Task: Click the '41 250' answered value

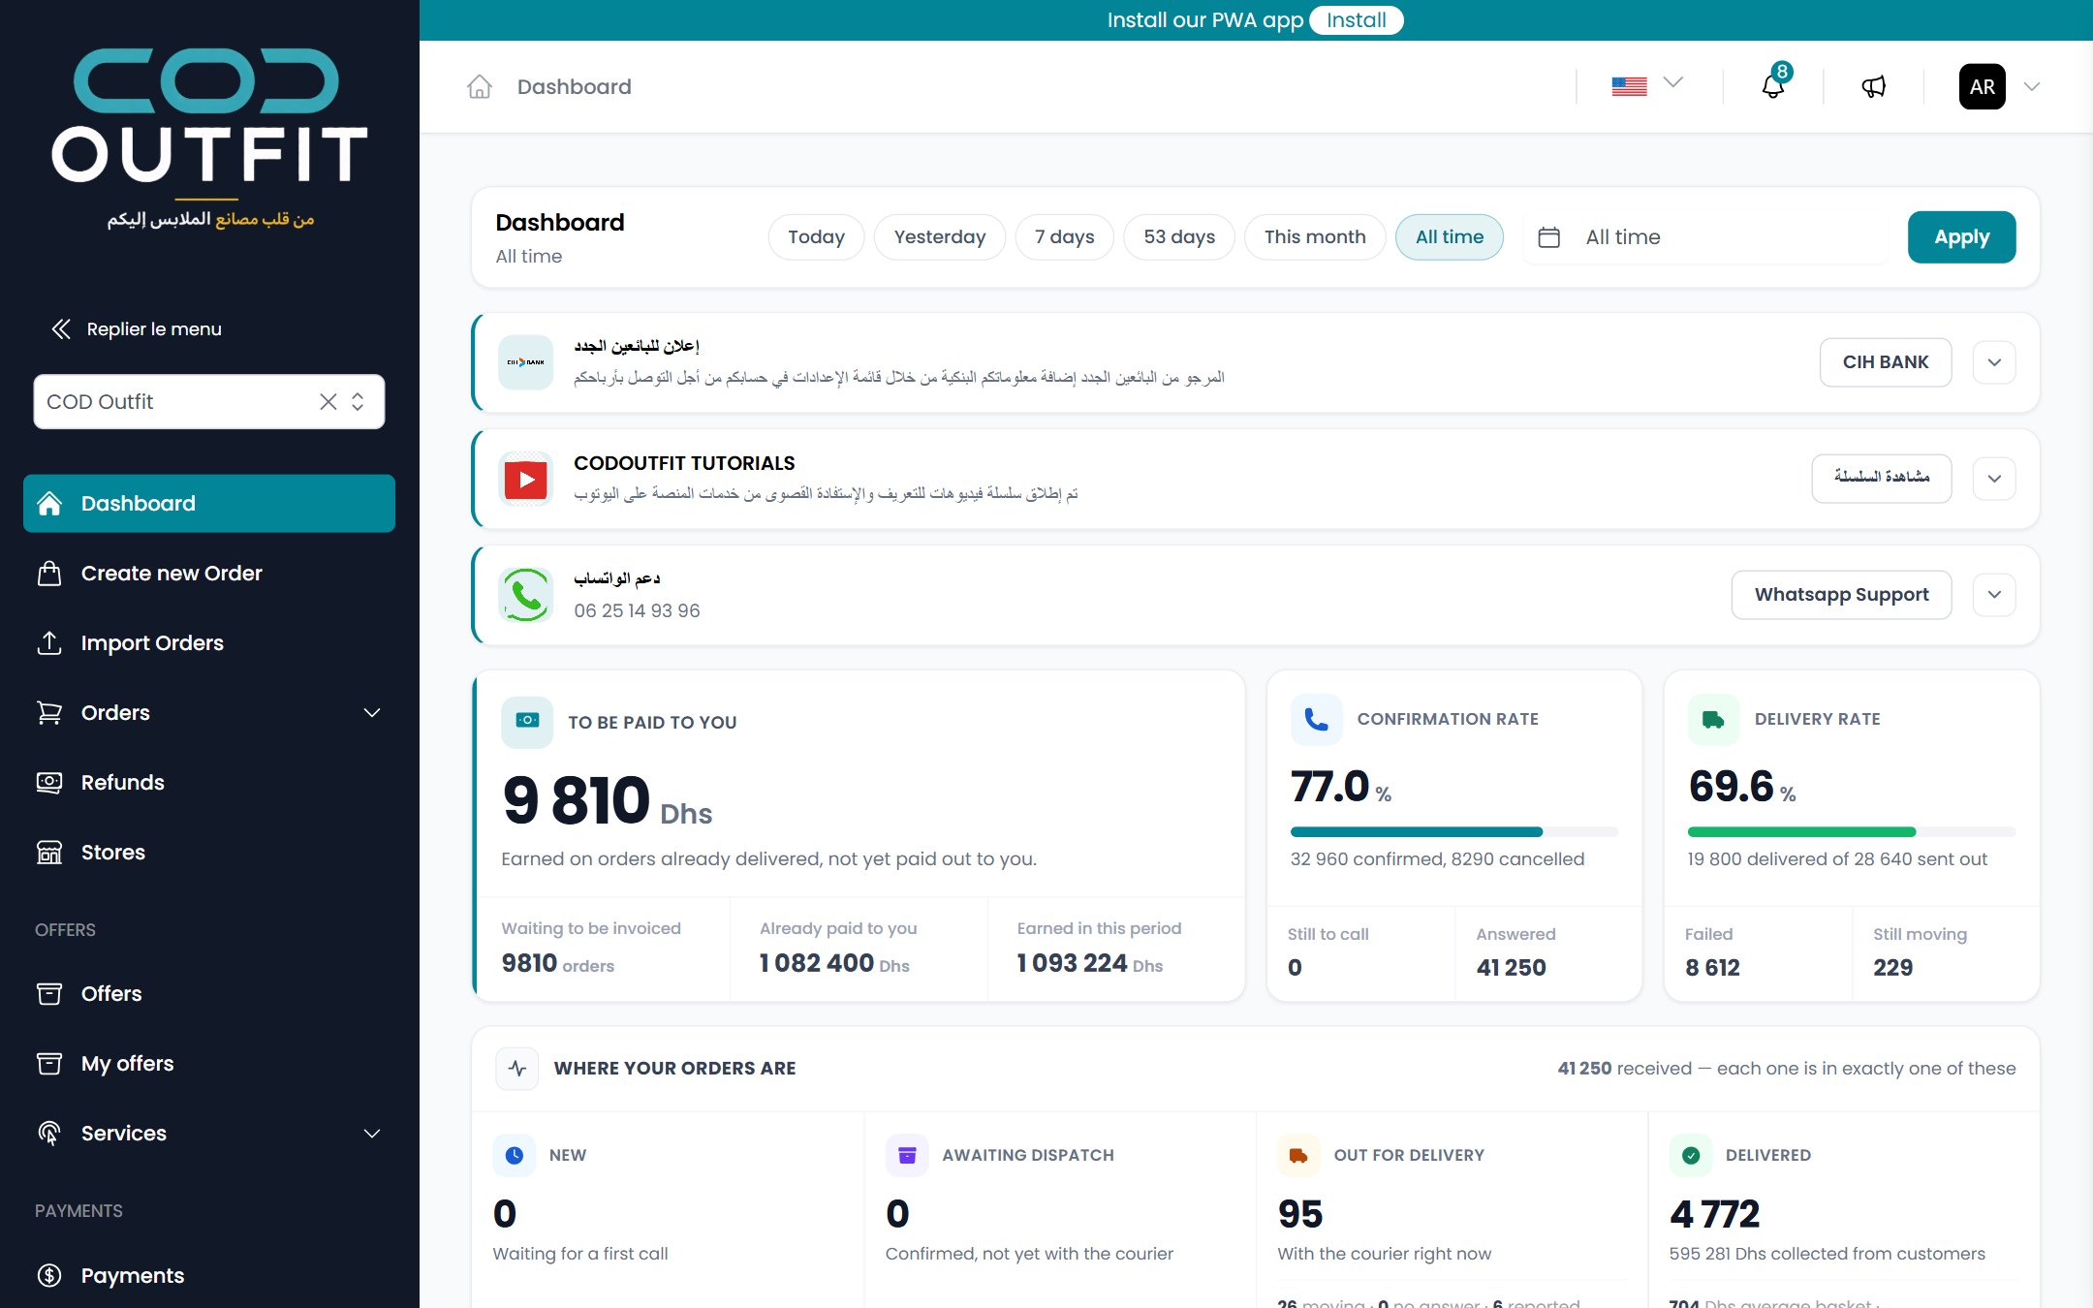Action: (x=1511, y=968)
